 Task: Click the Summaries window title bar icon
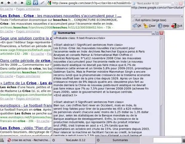54,33
